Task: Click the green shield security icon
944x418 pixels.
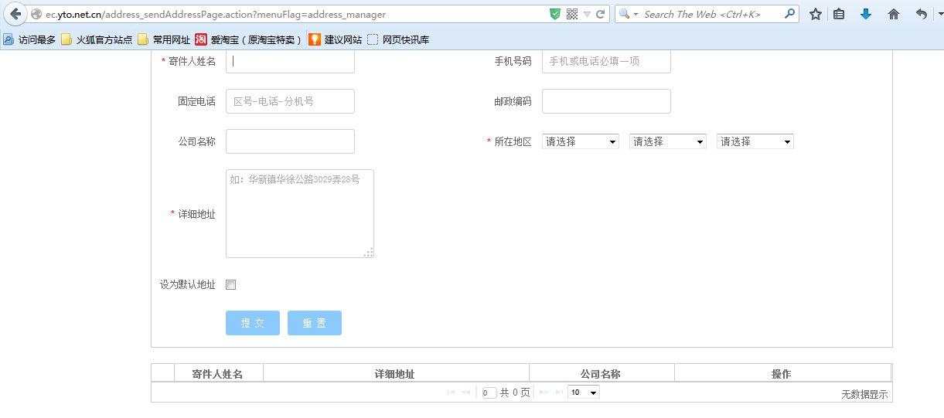Action: click(x=555, y=14)
